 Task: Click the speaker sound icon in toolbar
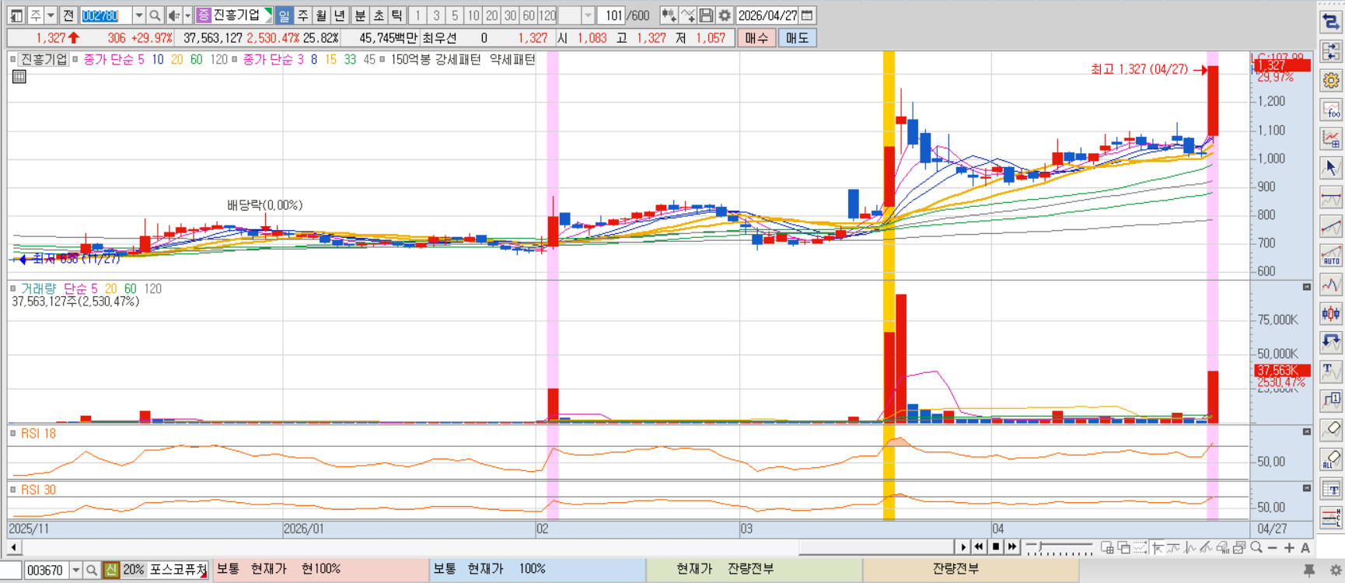pyautogui.click(x=174, y=16)
